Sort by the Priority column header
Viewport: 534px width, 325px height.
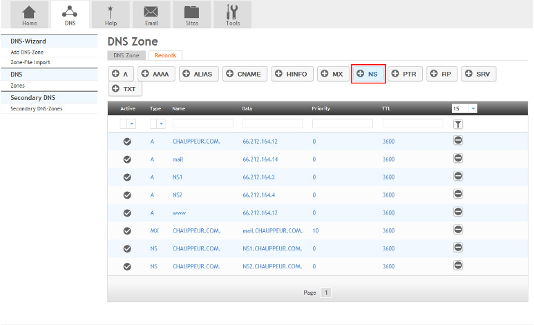tap(321, 108)
